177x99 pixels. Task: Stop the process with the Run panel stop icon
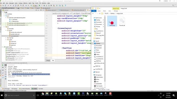3,67
